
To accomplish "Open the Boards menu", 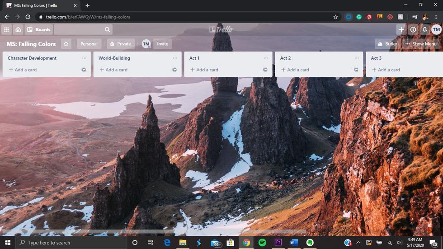I will 39,30.
